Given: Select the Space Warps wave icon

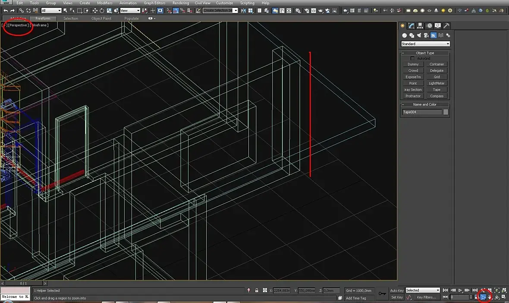Looking at the screenshot, I should point(441,35).
